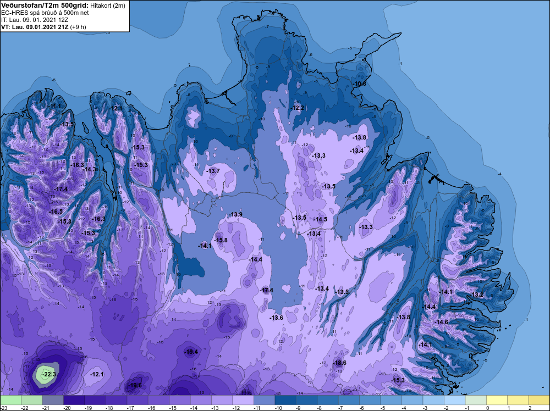The height and width of the screenshot is (411, 550).
Task: Click the legend swatch labeled -22
Action: tap(32, 401)
